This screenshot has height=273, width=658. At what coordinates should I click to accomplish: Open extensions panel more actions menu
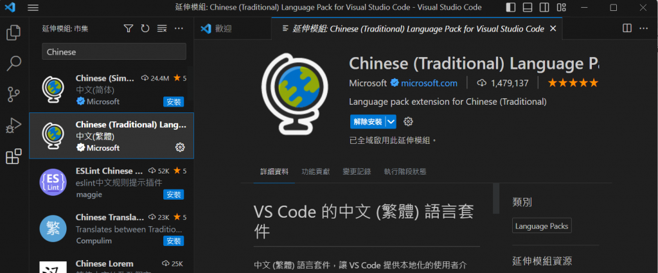point(179,28)
